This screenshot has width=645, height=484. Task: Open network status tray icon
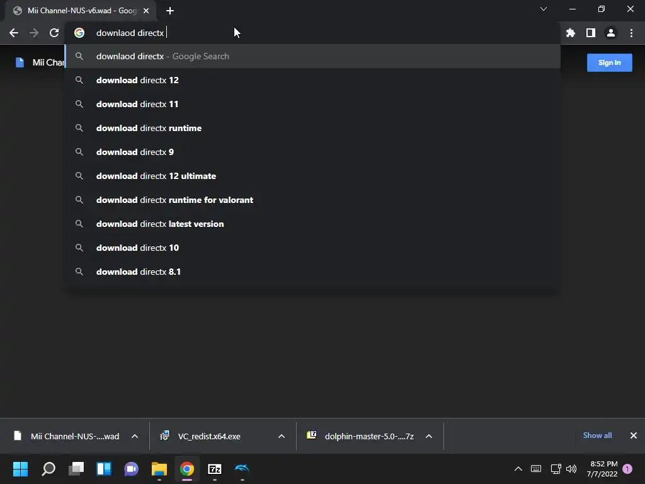556,469
